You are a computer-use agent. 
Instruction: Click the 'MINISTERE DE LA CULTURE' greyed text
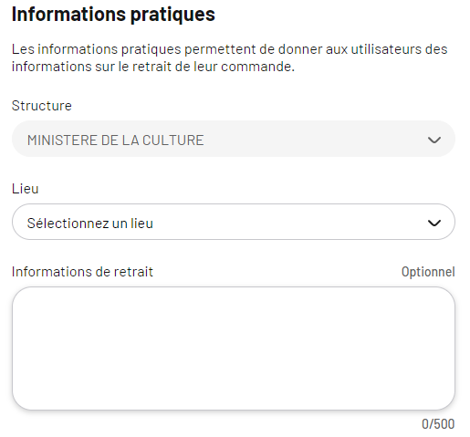pos(116,140)
